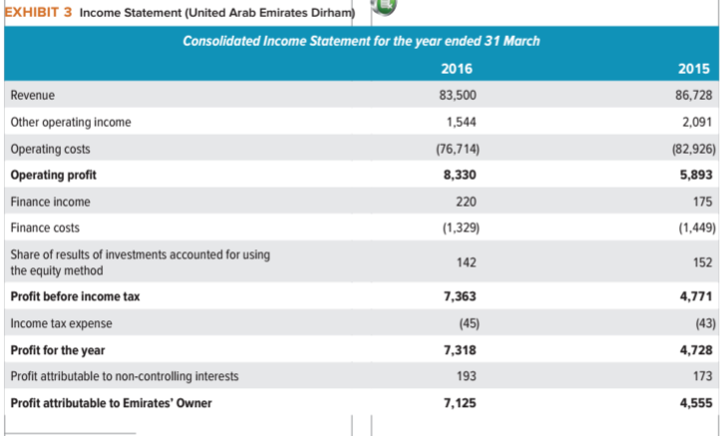Image resolution: width=721 pixels, height=436 pixels.
Task: Select the 142 equity method value
Action: (467, 262)
